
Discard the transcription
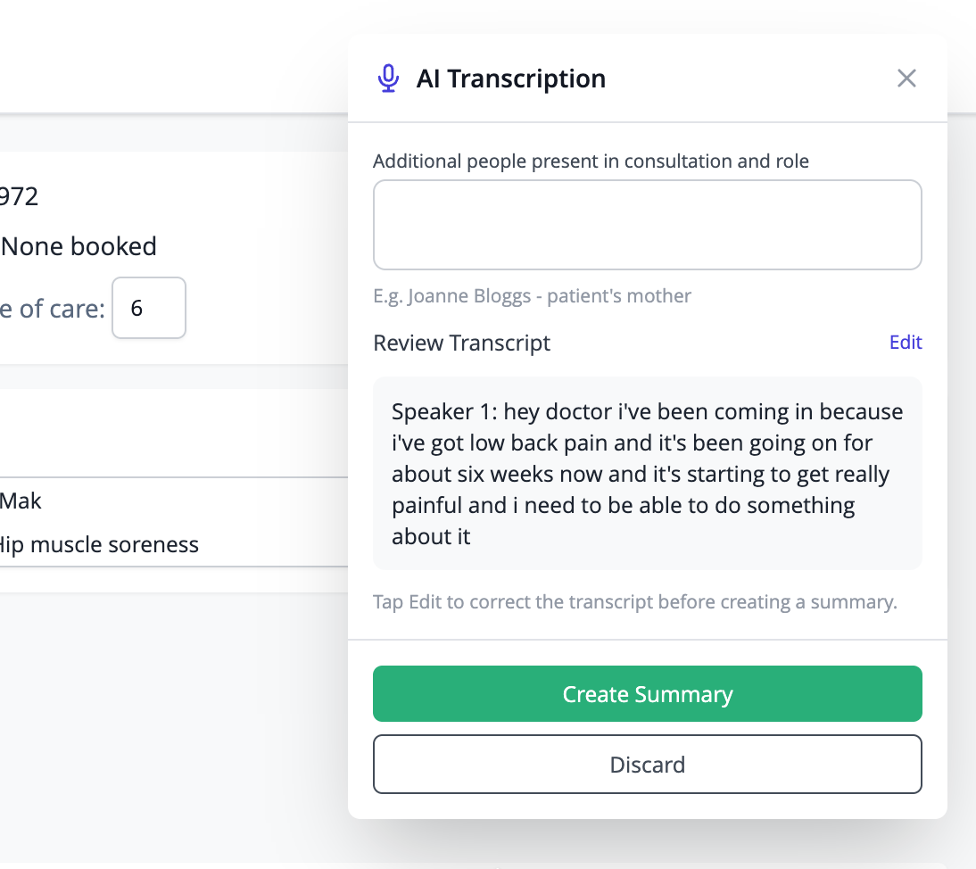[648, 764]
